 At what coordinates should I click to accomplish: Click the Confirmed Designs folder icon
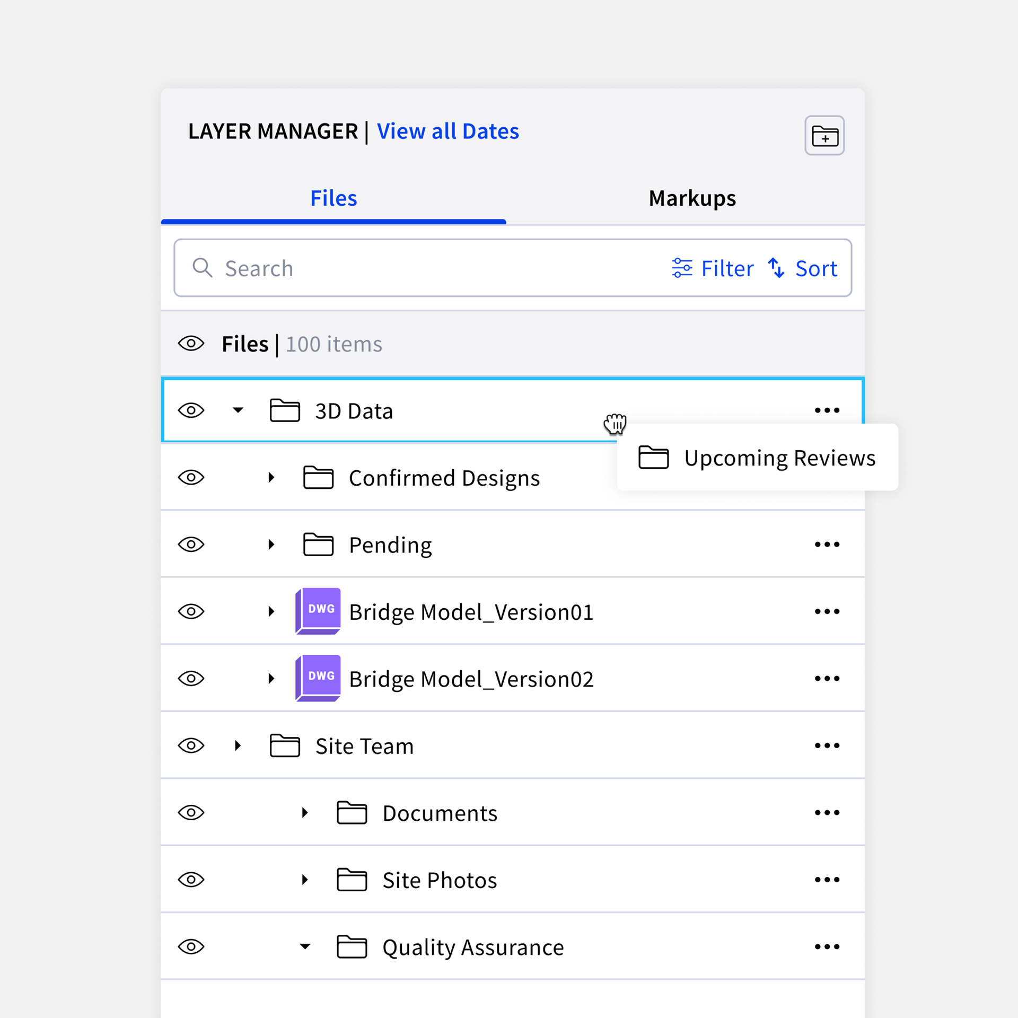pyautogui.click(x=318, y=477)
